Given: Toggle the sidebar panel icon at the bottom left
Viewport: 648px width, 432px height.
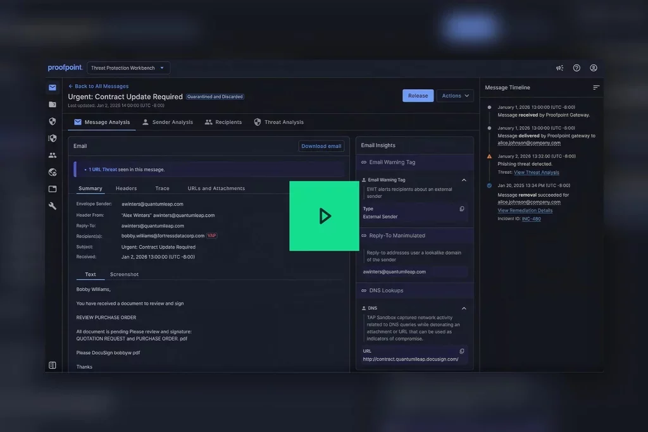Looking at the screenshot, I should (x=53, y=365).
